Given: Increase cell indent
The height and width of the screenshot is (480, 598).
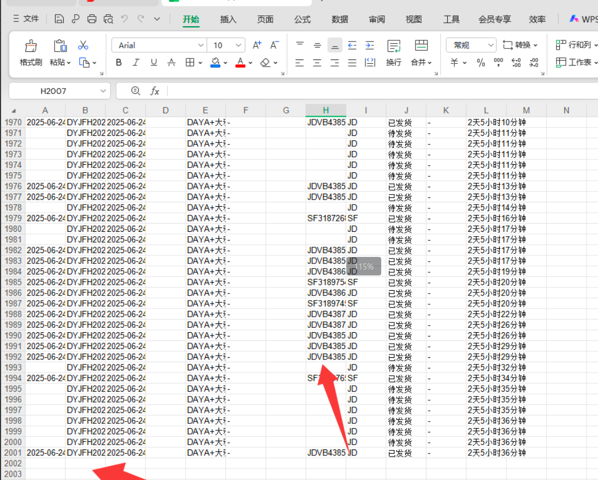Looking at the screenshot, I should pyautogui.click(x=370, y=45).
